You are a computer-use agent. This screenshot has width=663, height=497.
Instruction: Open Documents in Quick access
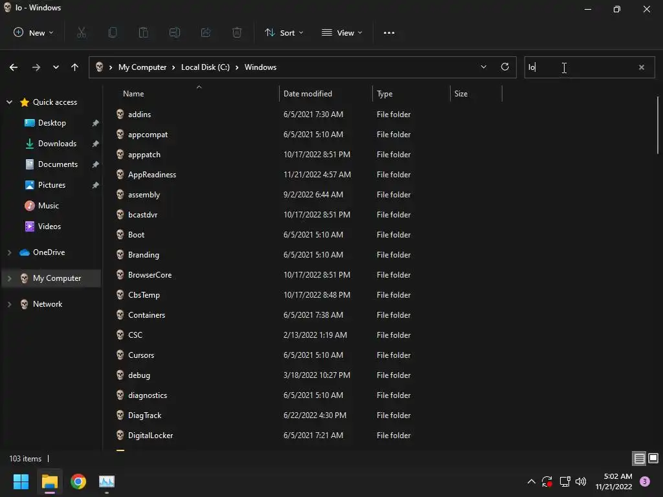[x=58, y=164]
